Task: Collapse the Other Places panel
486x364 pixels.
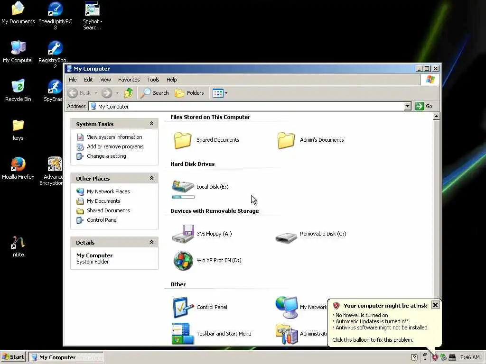Action: point(151,178)
